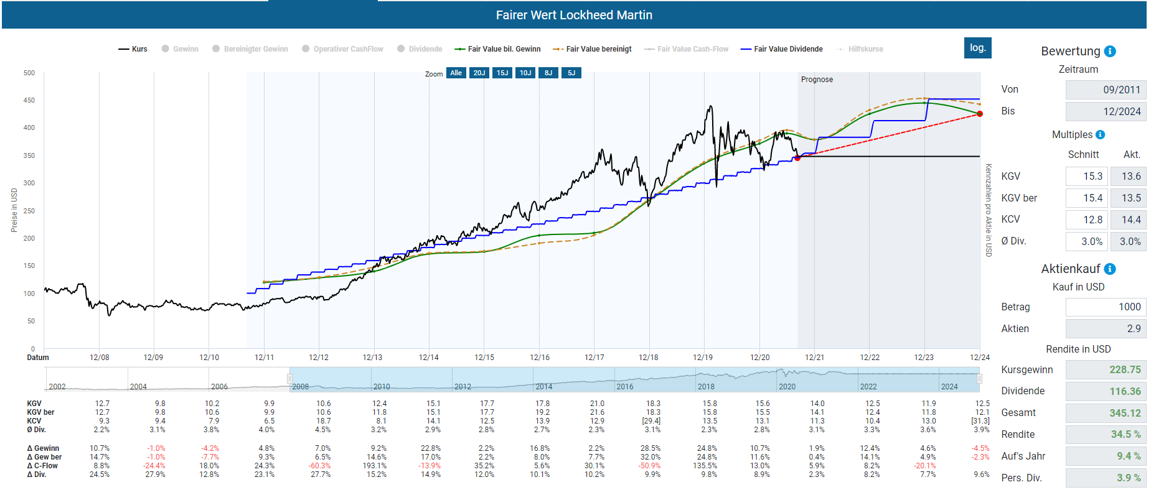1151x500 pixels.
Task: Enable Bereinigter Gewinn legend entry
Action: coord(250,49)
